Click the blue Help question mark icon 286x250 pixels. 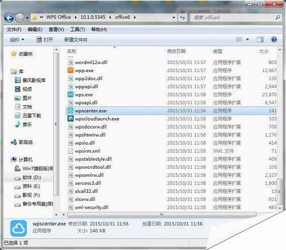coord(274,39)
